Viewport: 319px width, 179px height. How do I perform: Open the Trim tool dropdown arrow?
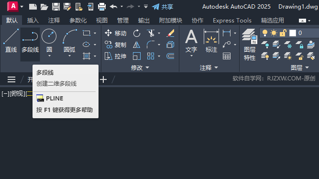point(159,33)
